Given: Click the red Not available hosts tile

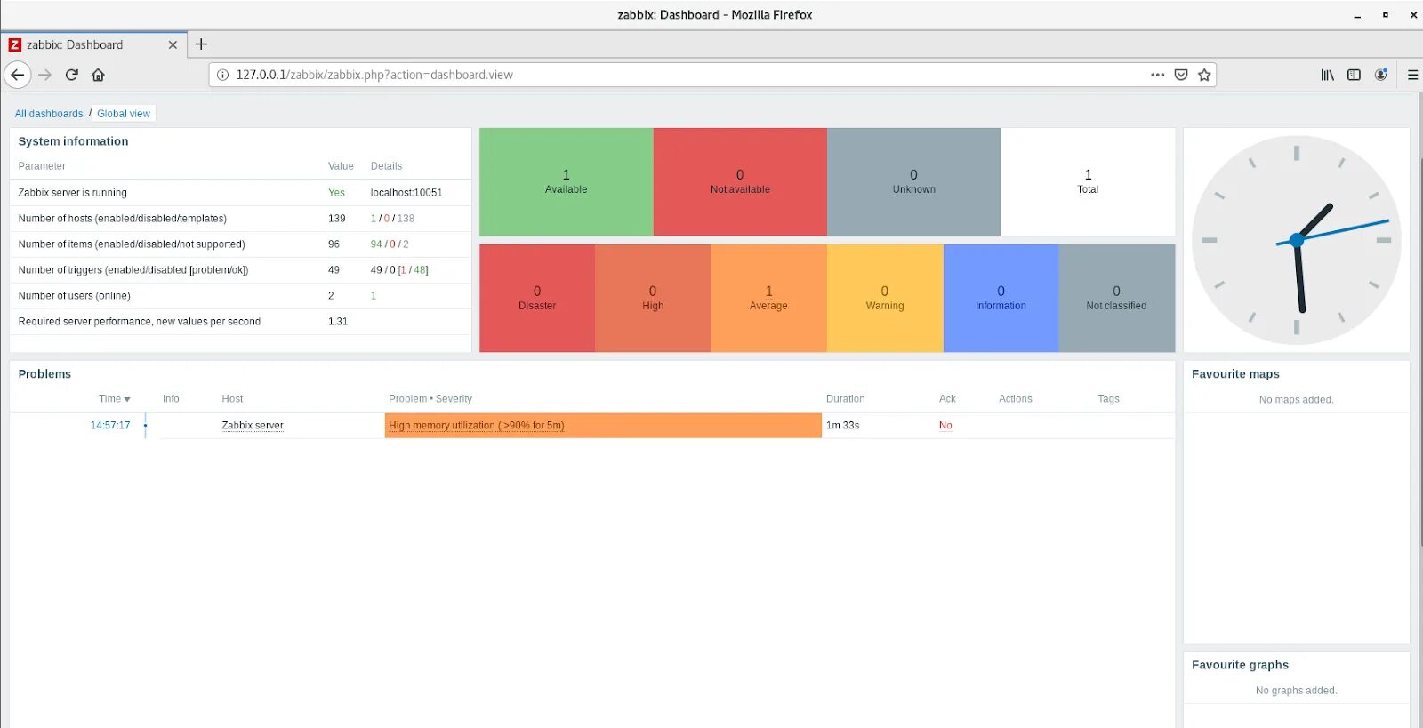Looking at the screenshot, I should [740, 181].
